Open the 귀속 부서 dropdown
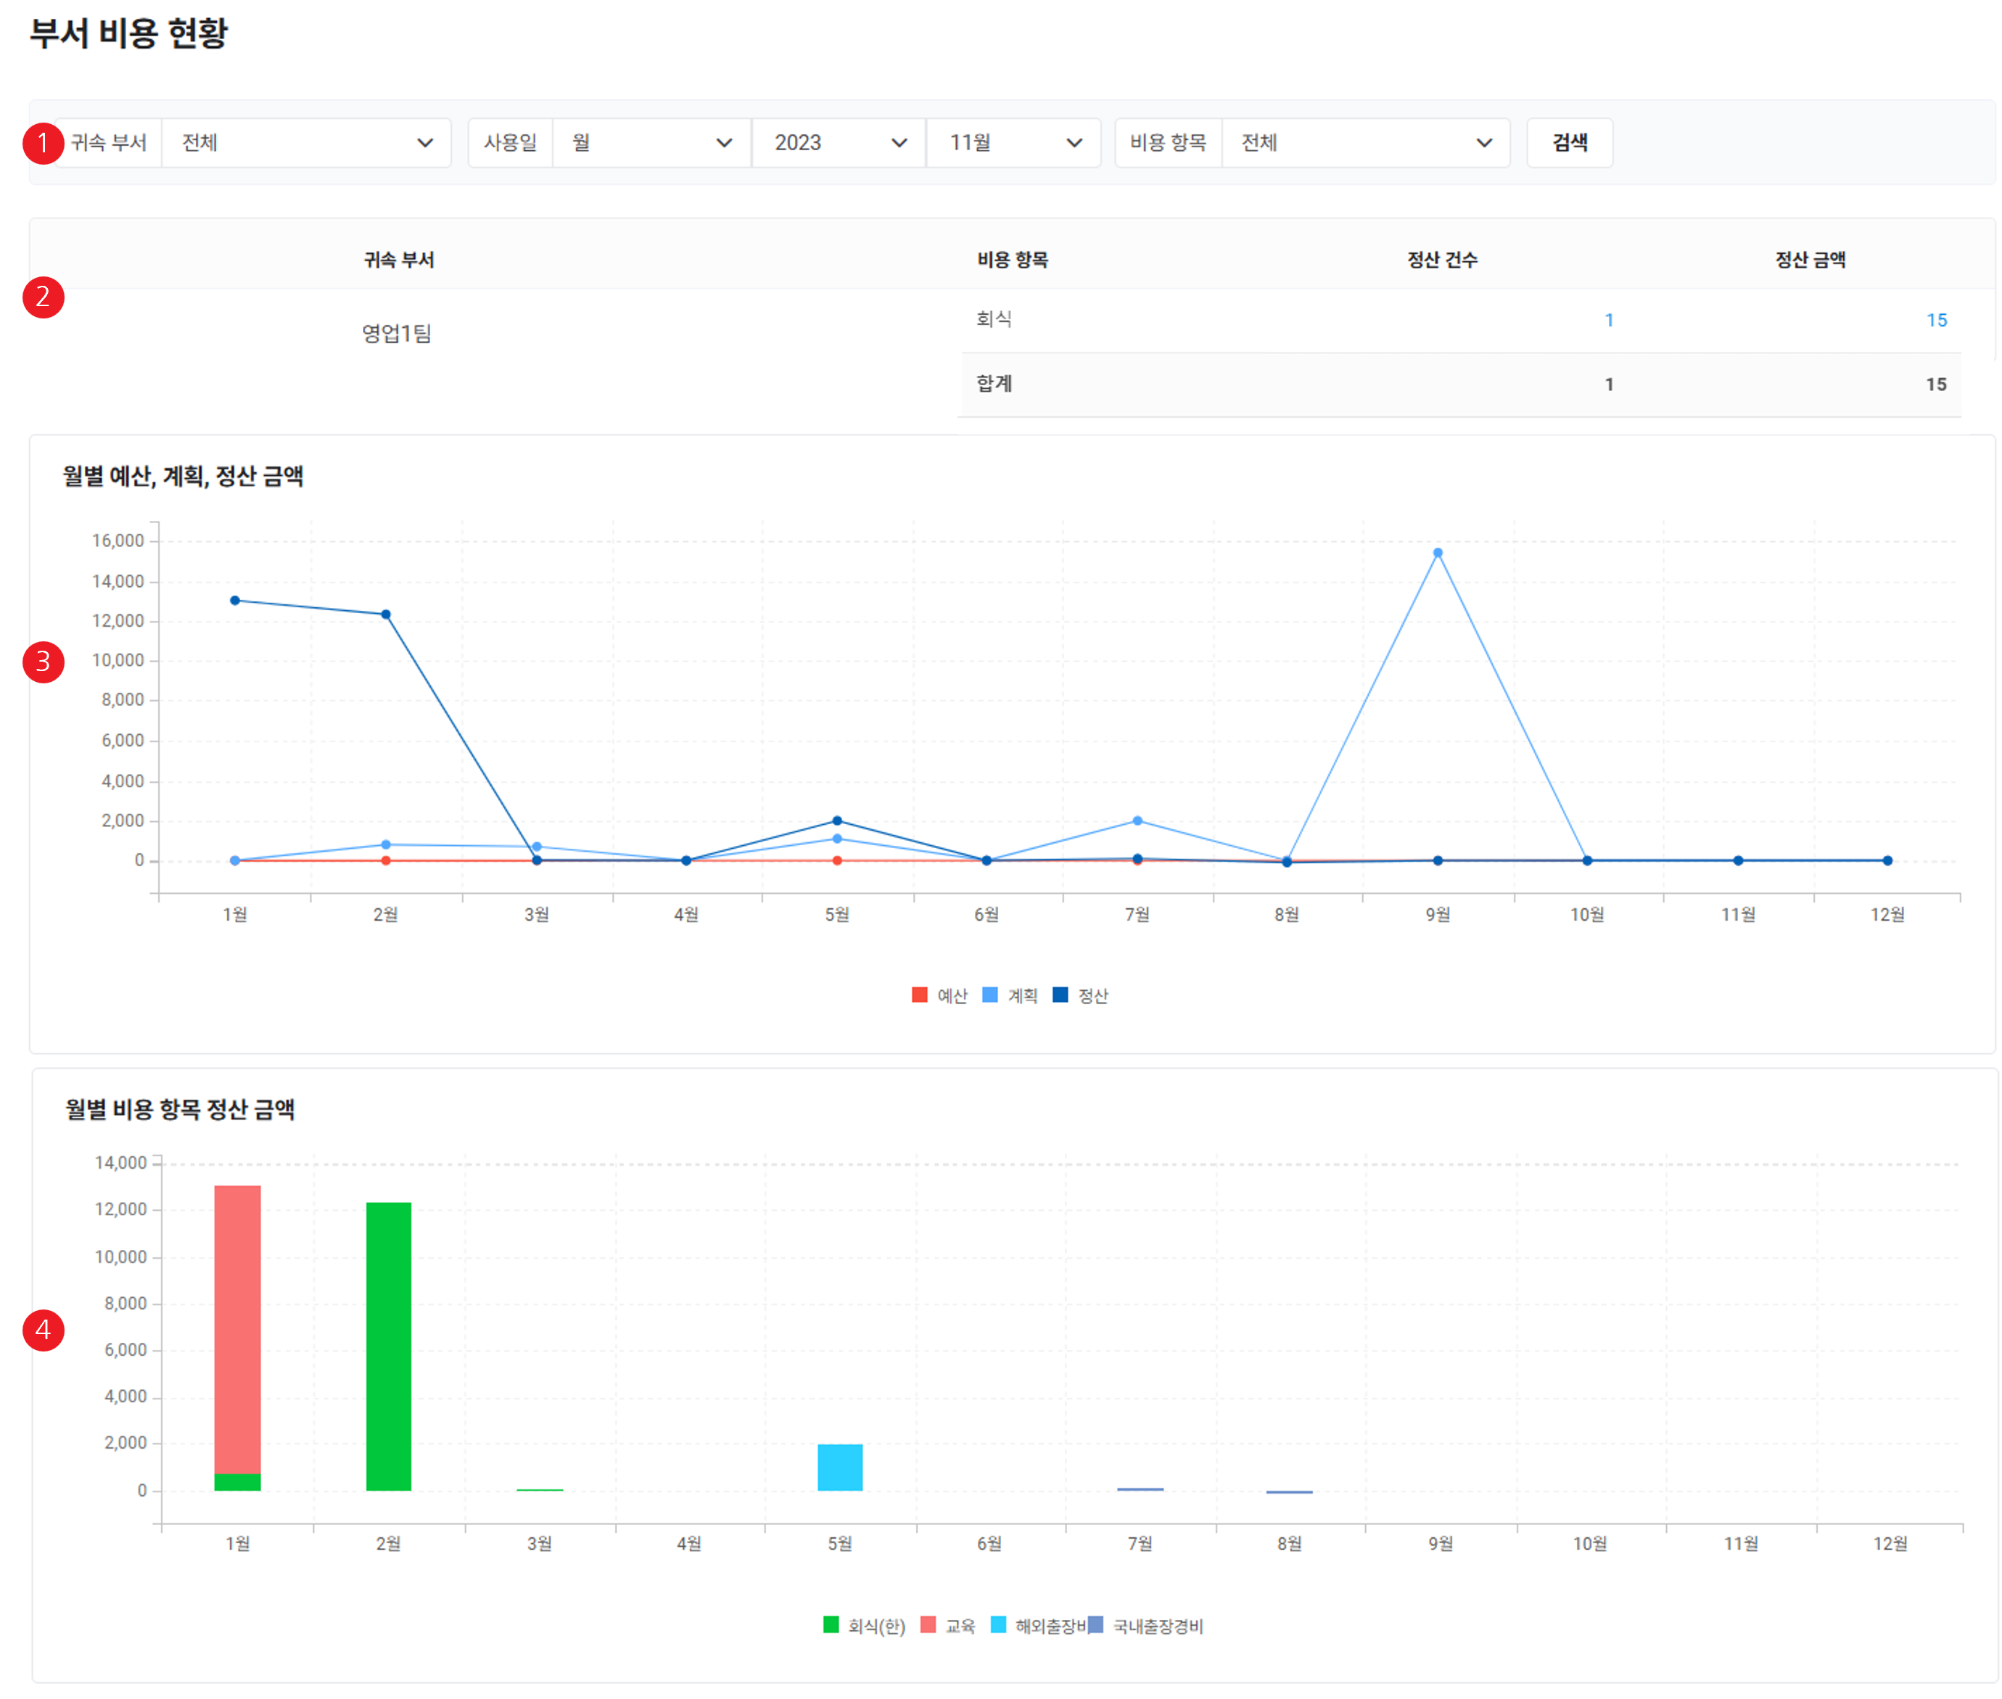2002x1699 pixels. click(x=305, y=142)
